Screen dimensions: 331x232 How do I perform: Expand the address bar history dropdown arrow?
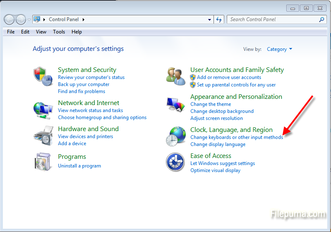[210, 19]
